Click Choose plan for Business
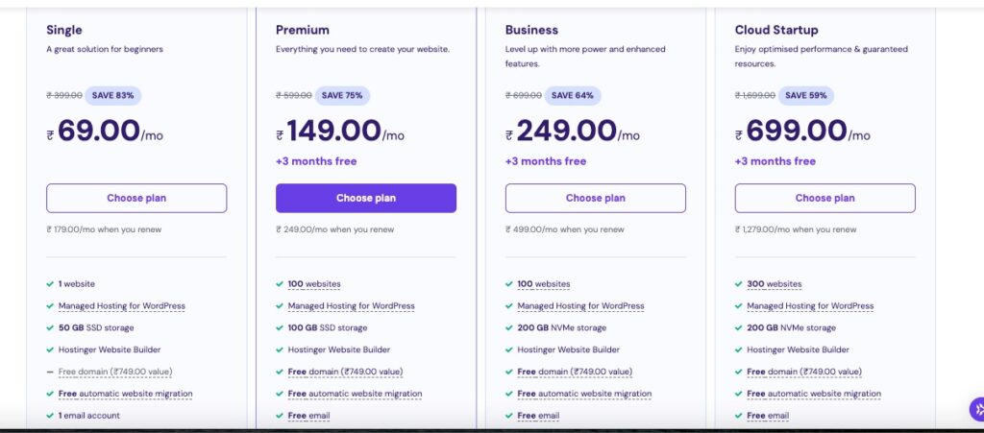The image size is (984, 433). pyautogui.click(x=595, y=198)
